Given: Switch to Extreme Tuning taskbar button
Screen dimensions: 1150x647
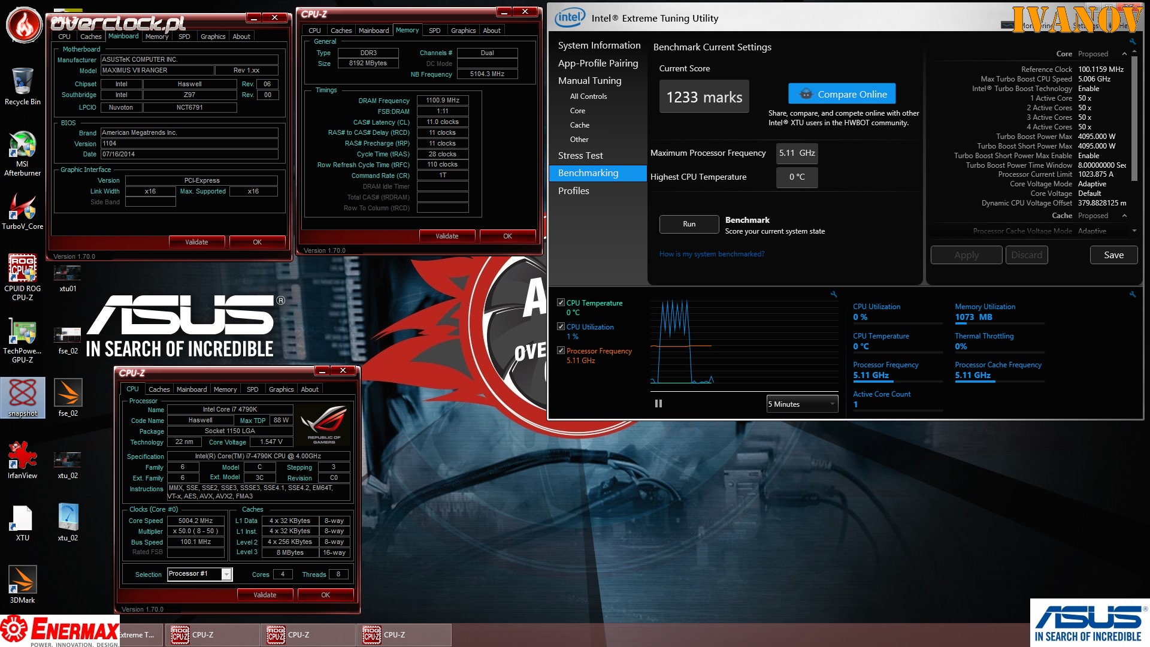Looking at the screenshot, I should click(141, 635).
